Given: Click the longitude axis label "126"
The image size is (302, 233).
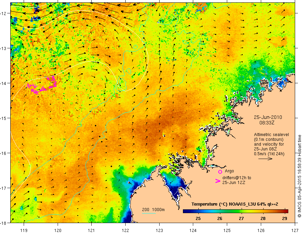Looking at the screenshot, I should 261,230.
